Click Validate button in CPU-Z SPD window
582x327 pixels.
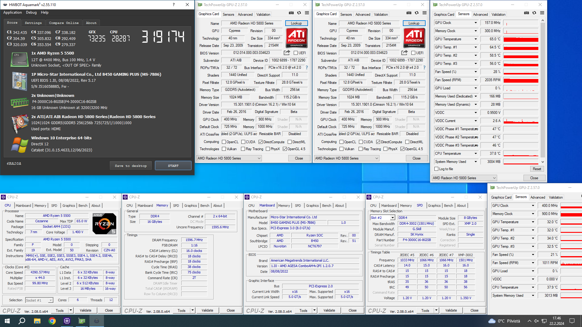[x=451, y=310]
